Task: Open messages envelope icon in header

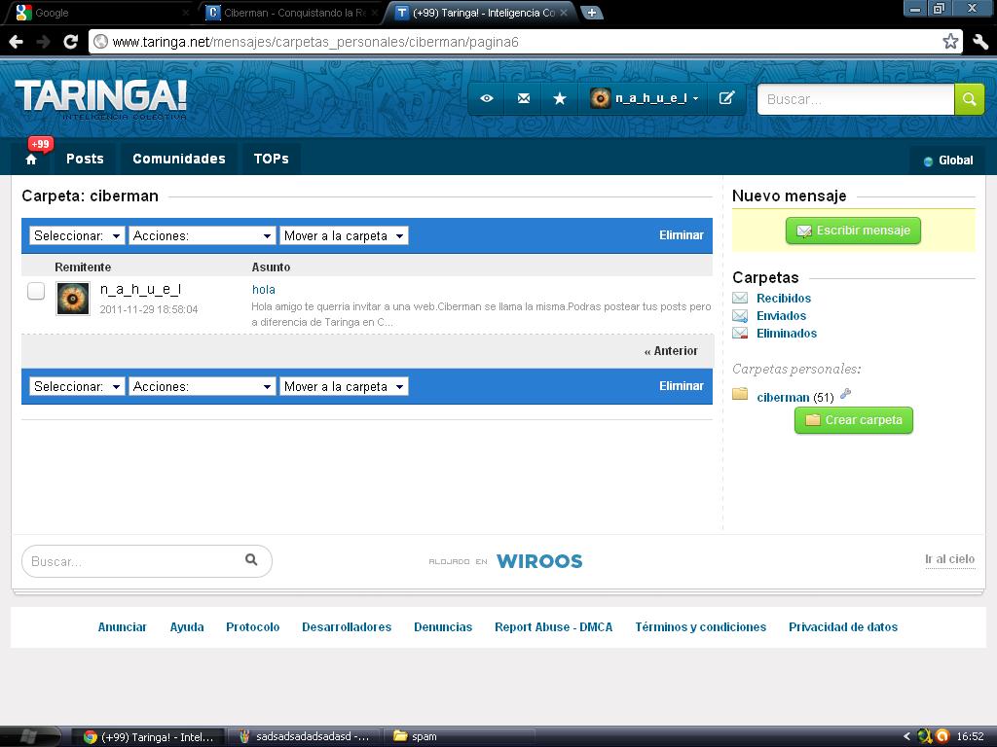Action: click(x=524, y=98)
